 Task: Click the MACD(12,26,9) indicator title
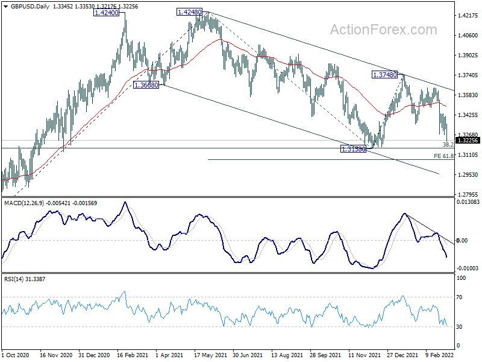24,203
